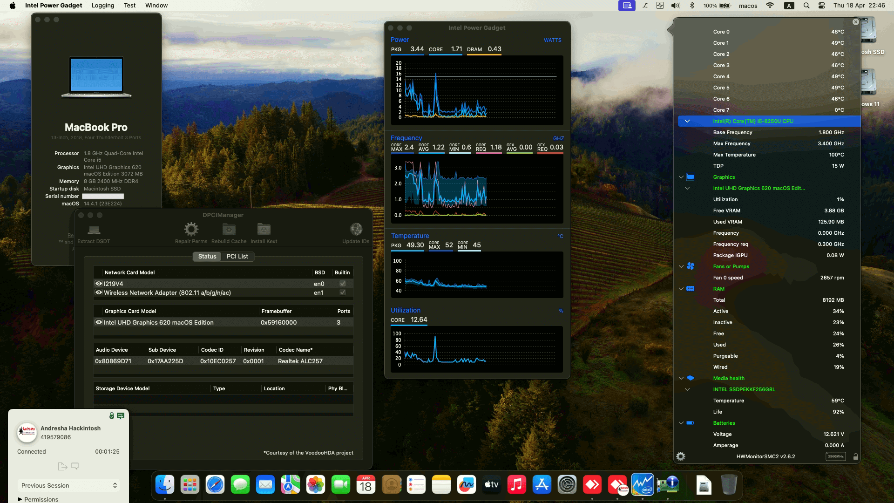Click the 2500MHz update interval control
Screen dimensions: 894x503
click(836, 456)
